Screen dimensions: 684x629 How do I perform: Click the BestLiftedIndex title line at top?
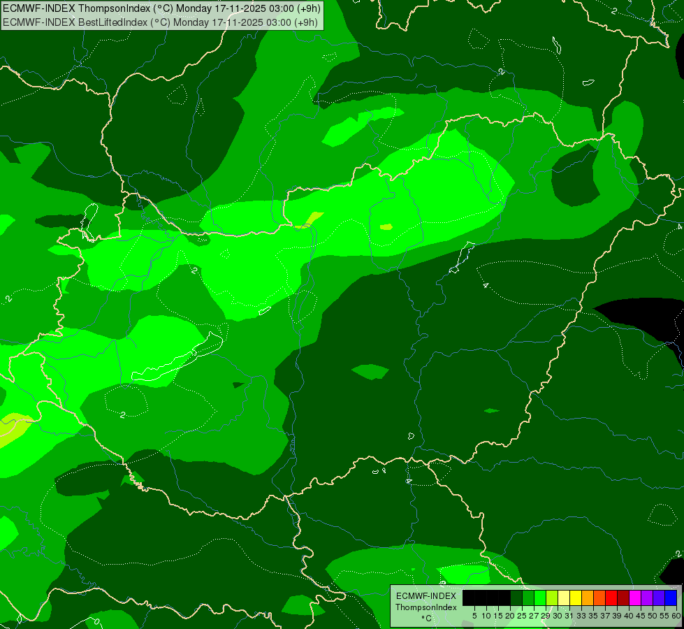(161, 22)
